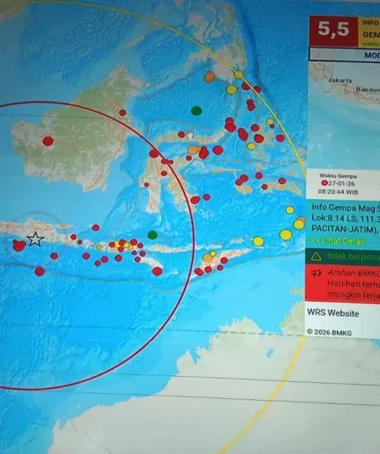This screenshot has height=454, width=380.
Task: Click the '27-01-26' date text
Action: tap(342, 184)
